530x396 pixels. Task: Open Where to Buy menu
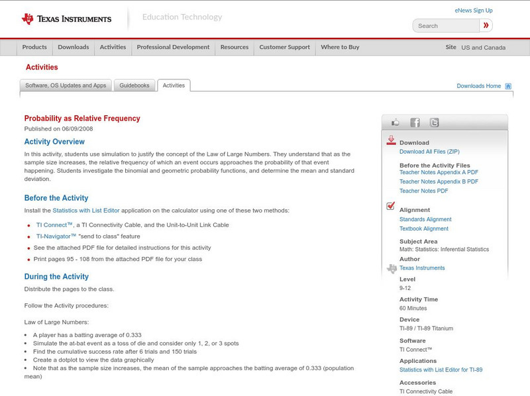pyautogui.click(x=340, y=47)
